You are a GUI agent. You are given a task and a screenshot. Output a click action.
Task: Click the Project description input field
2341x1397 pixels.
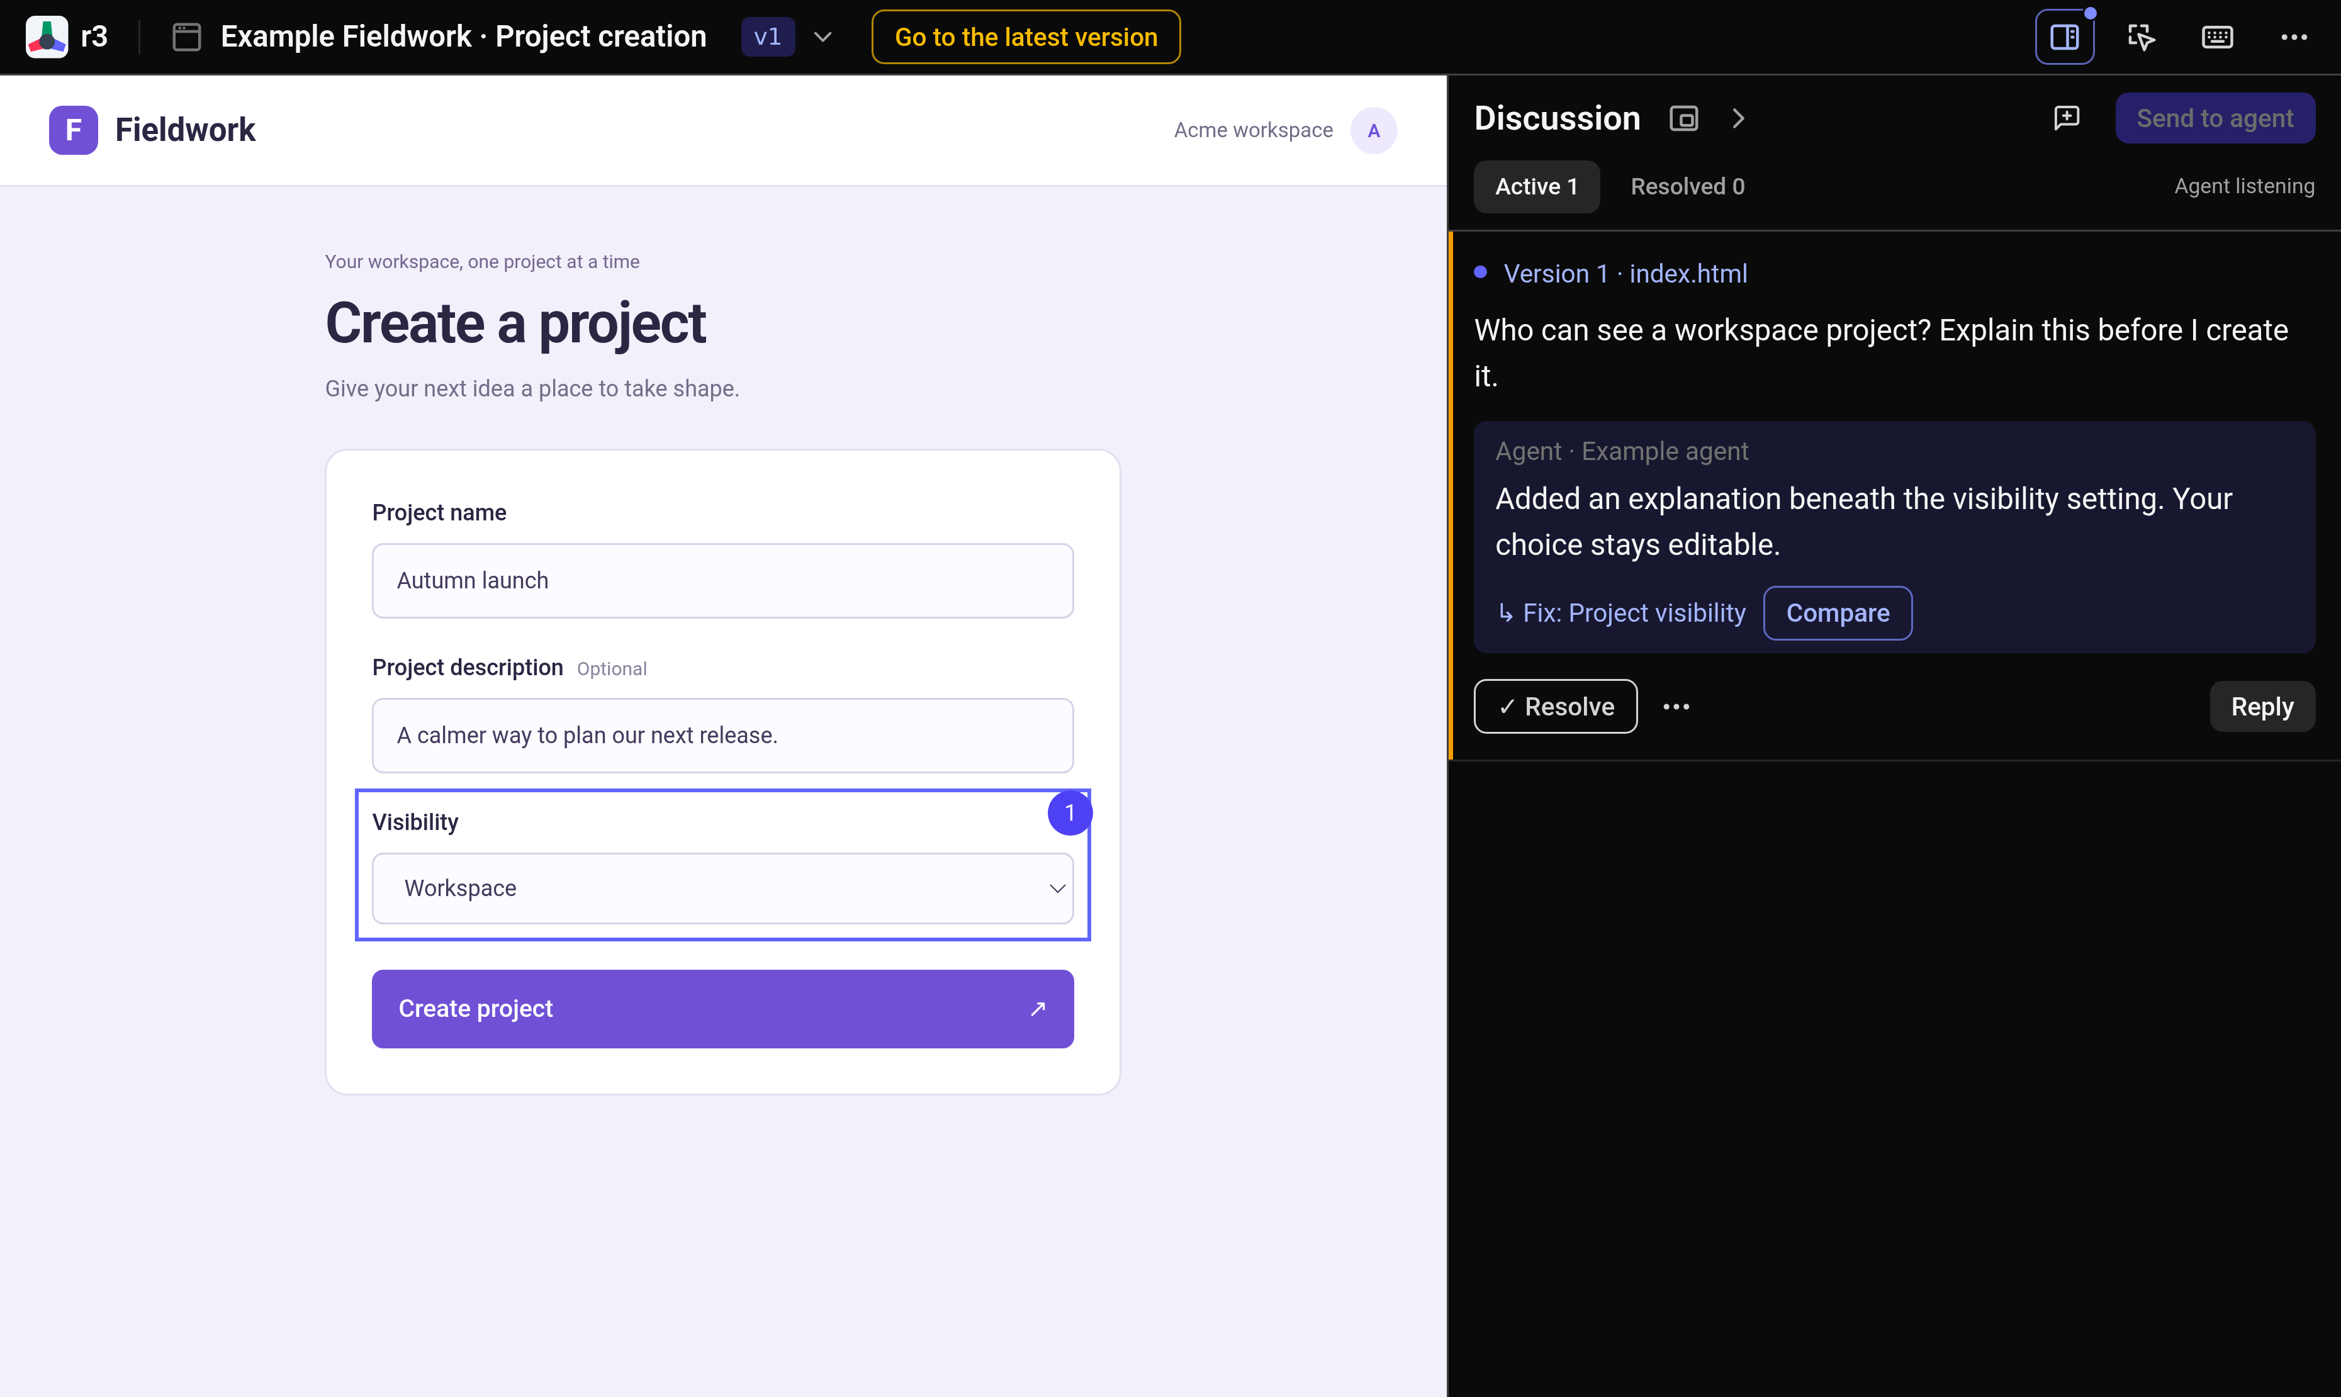722,735
